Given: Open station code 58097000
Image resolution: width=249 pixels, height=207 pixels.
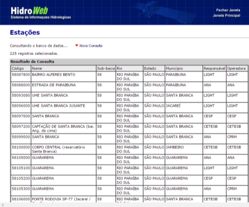Looking at the screenshot, I should (x=21, y=116).
